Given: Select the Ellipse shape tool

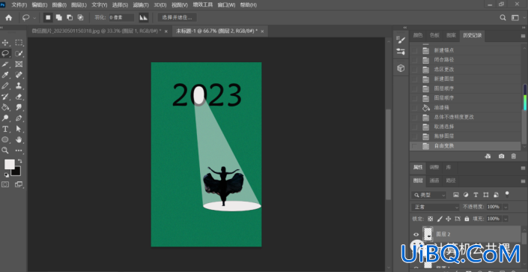Looking at the screenshot, I should point(5,139).
